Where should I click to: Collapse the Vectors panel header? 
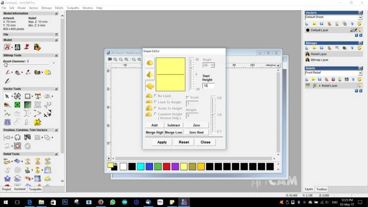pos(360,13)
